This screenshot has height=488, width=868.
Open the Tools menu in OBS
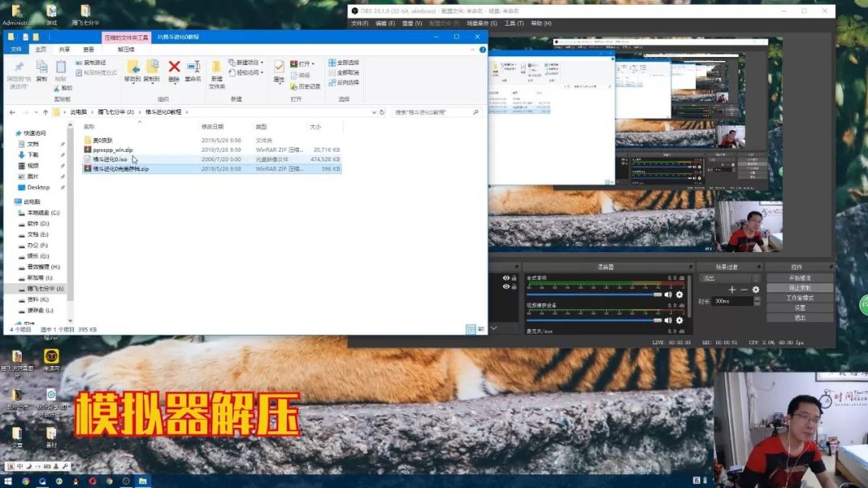point(514,23)
